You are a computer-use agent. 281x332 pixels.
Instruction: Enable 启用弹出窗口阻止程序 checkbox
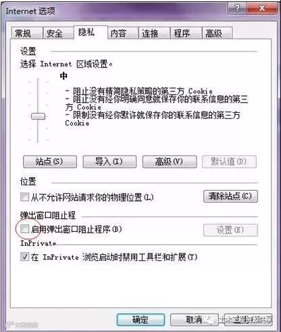(x=24, y=229)
